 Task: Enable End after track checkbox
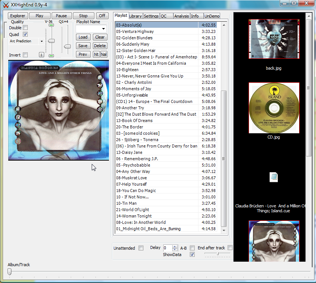230,247
